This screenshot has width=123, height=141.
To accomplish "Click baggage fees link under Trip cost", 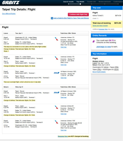I will [x=103, y=29].
